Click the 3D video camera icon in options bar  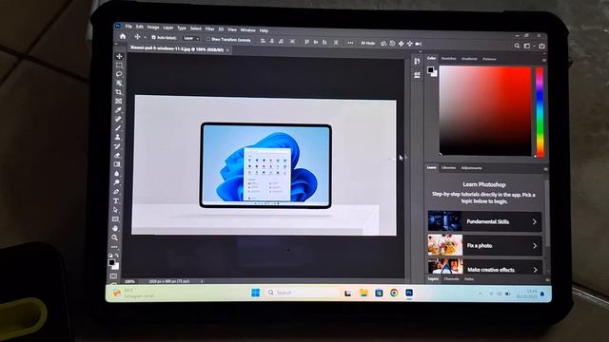[419, 44]
